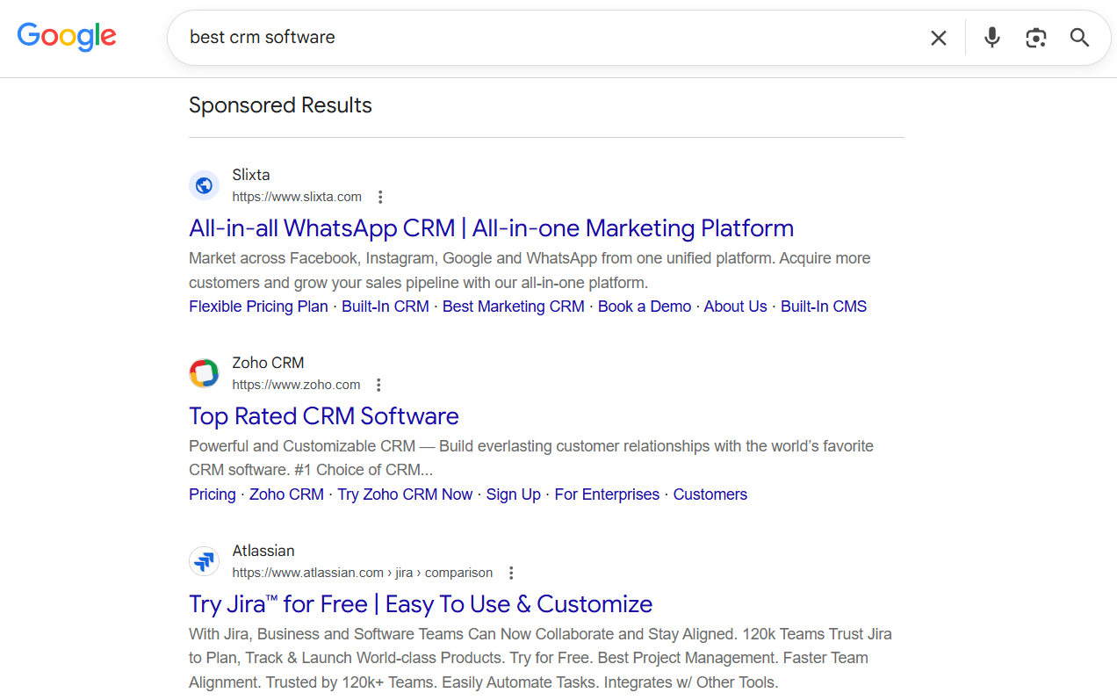The height and width of the screenshot is (700, 1117).
Task: Open Try Jira for Free headline
Action: click(421, 604)
